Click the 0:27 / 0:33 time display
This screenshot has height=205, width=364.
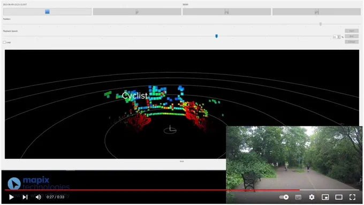pos(55,197)
